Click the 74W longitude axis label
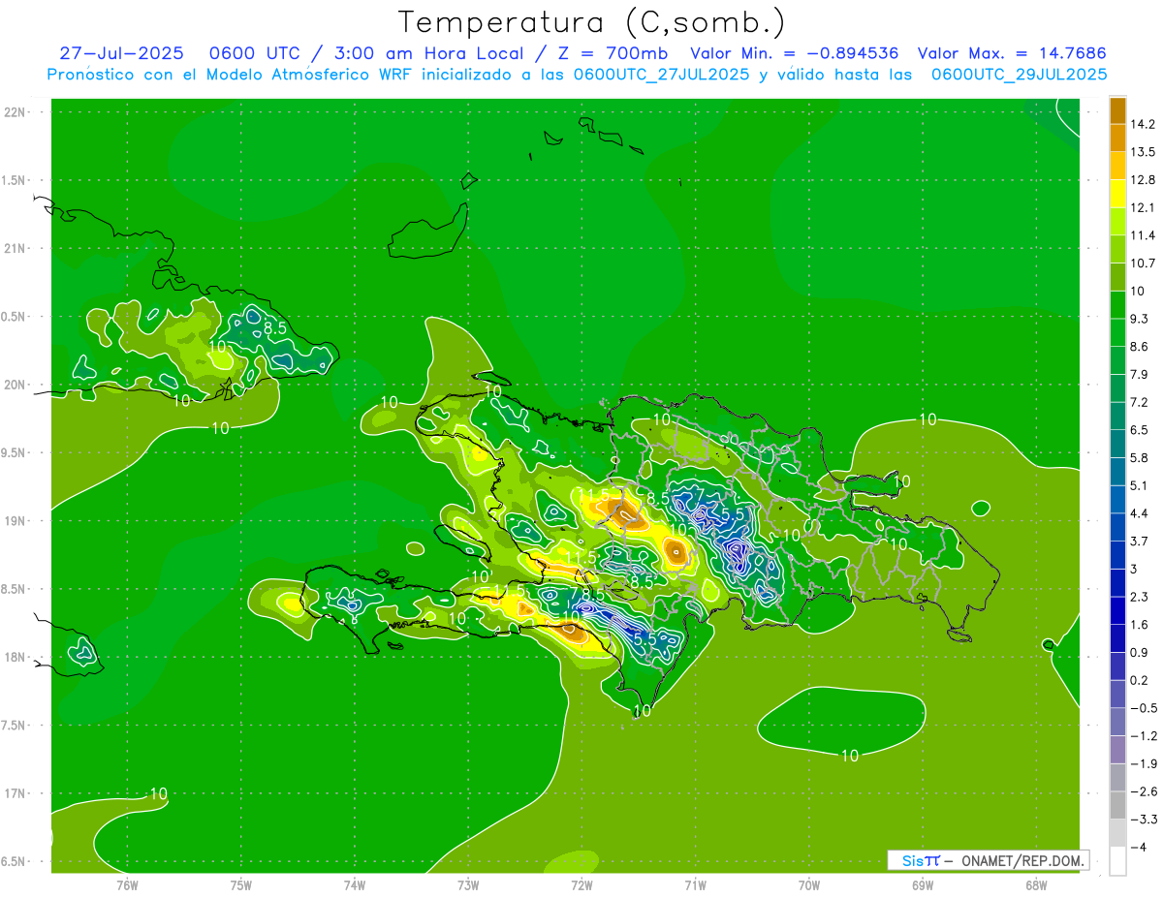Viewport: 1163px width, 898px height. (x=355, y=885)
